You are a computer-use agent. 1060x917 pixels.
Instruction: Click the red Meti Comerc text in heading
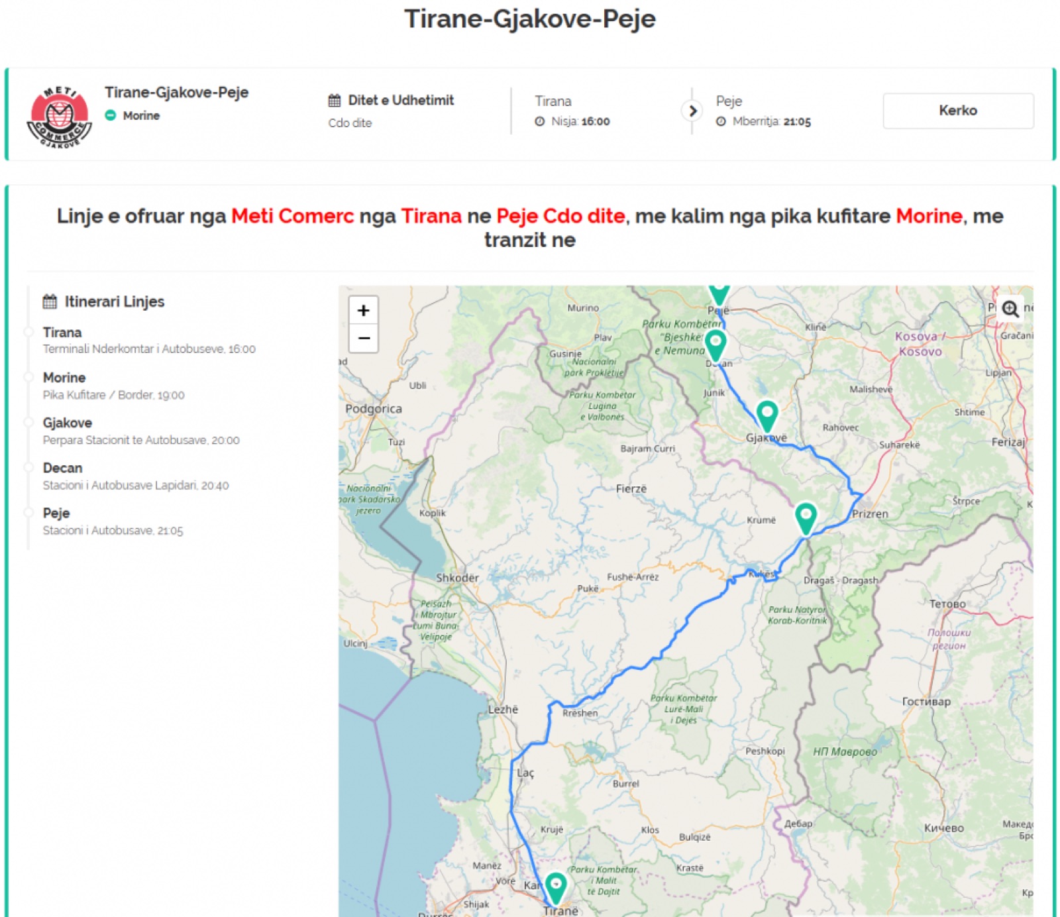pyautogui.click(x=292, y=216)
